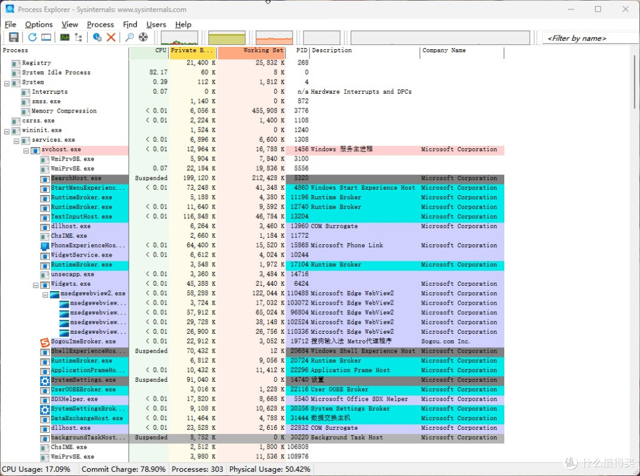Collapse the wininit.exe tree node
The width and height of the screenshot is (640, 476).
7,132
